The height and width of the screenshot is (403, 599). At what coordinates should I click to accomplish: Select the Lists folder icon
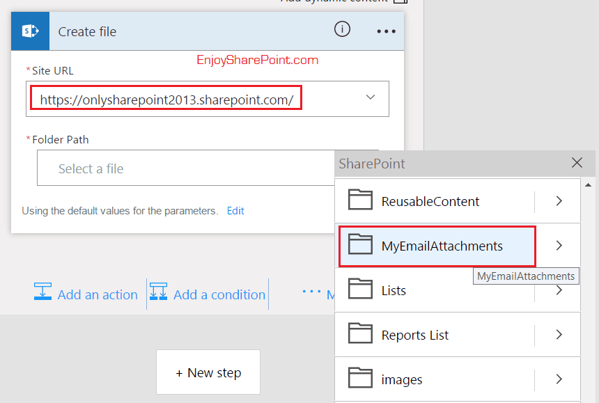tap(360, 289)
